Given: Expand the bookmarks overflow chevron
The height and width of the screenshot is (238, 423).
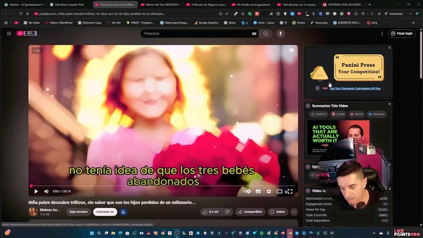Looking at the screenshot, I should 413,23.
